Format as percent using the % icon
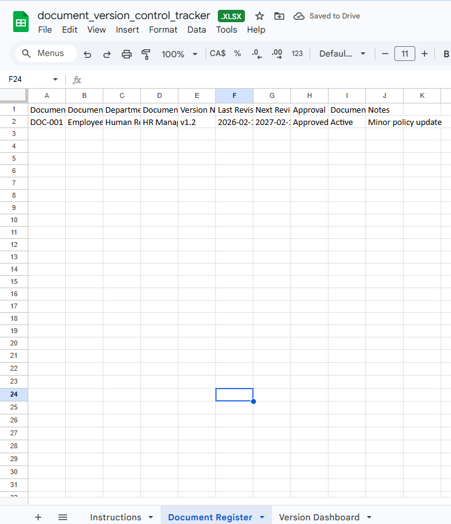451x524 pixels. click(x=237, y=54)
